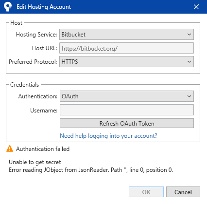Open the Authentication dropdown set to OAuth
The height and width of the screenshot is (204, 207).
coord(127,96)
